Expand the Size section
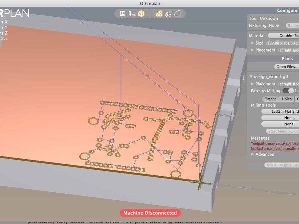 click(253, 43)
